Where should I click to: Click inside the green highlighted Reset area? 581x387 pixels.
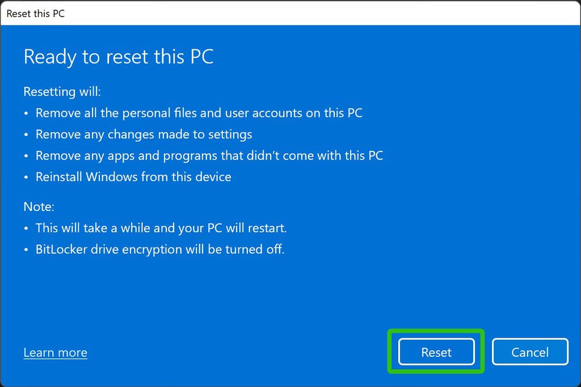point(436,352)
